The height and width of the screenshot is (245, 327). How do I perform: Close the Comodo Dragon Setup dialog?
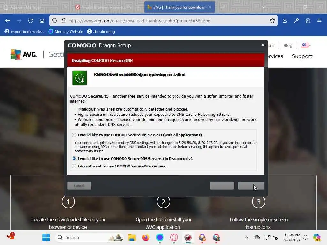(x=263, y=45)
